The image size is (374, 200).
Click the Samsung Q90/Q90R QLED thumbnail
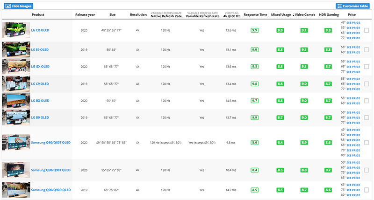coord(16,190)
